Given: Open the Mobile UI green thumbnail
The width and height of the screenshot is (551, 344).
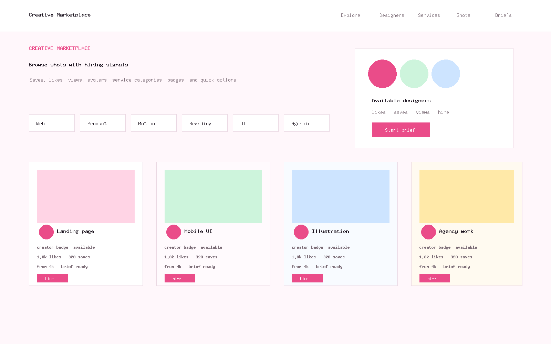Looking at the screenshot, I should coord(213,196).
